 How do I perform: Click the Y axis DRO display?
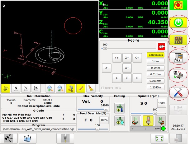[134, 14]
